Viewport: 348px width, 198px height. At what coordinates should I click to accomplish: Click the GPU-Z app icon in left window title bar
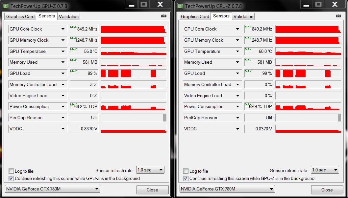[x=6, y=6]
